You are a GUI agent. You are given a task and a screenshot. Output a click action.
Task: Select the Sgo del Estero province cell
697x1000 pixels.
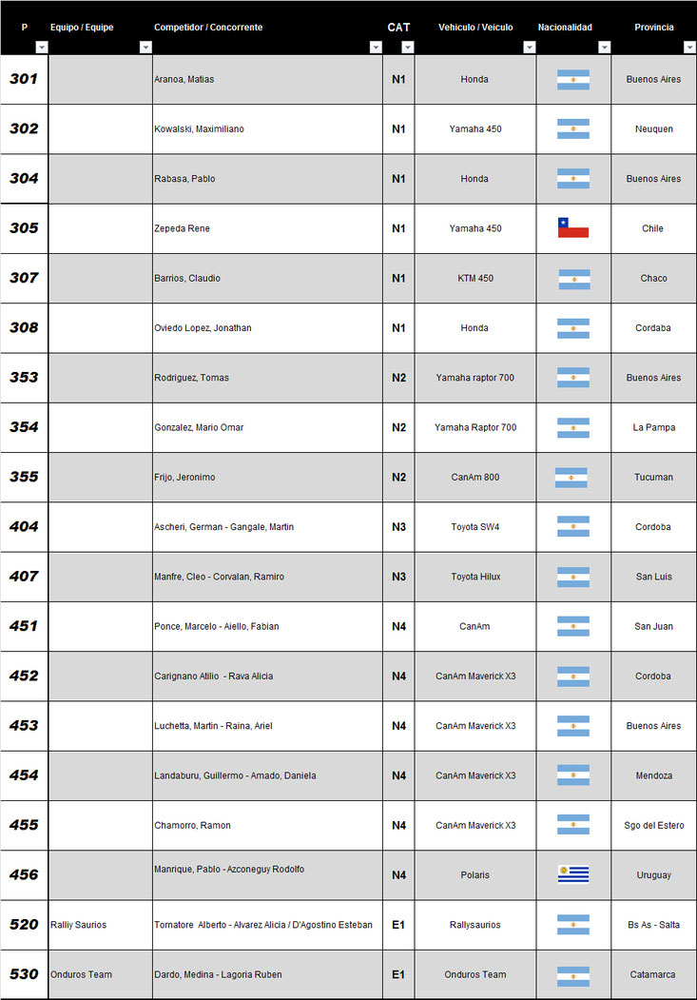click(x=653, y=825)
